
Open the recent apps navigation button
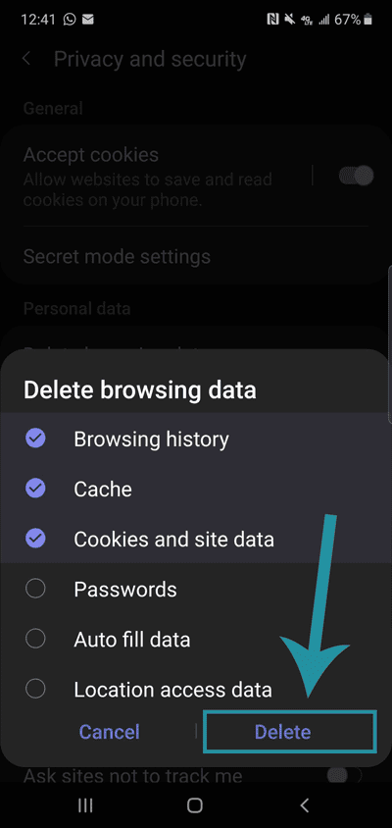(x=85, y=804)
